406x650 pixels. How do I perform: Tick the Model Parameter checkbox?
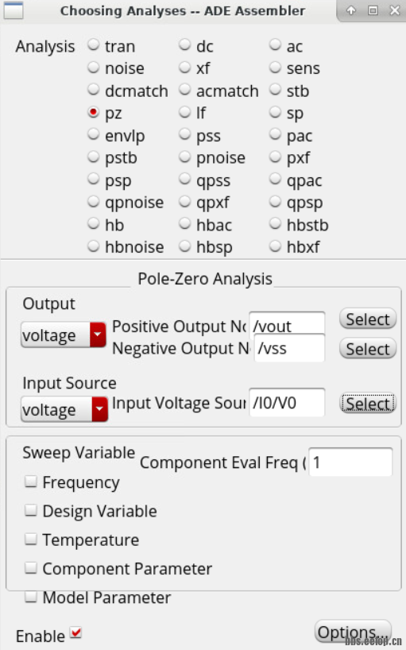(31, 596)
